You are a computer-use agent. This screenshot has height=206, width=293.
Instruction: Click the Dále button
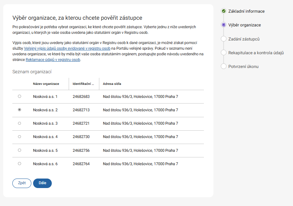(x=42, y=183)
